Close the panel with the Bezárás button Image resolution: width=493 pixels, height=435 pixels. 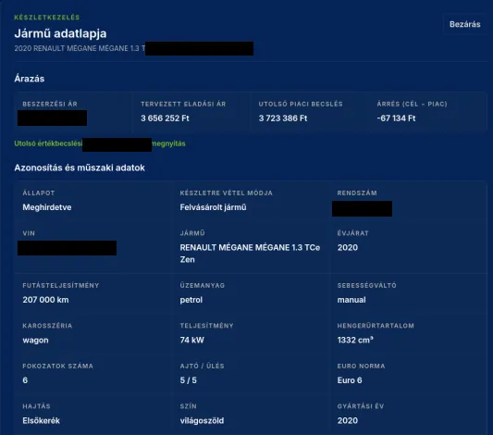pos(464,24)
